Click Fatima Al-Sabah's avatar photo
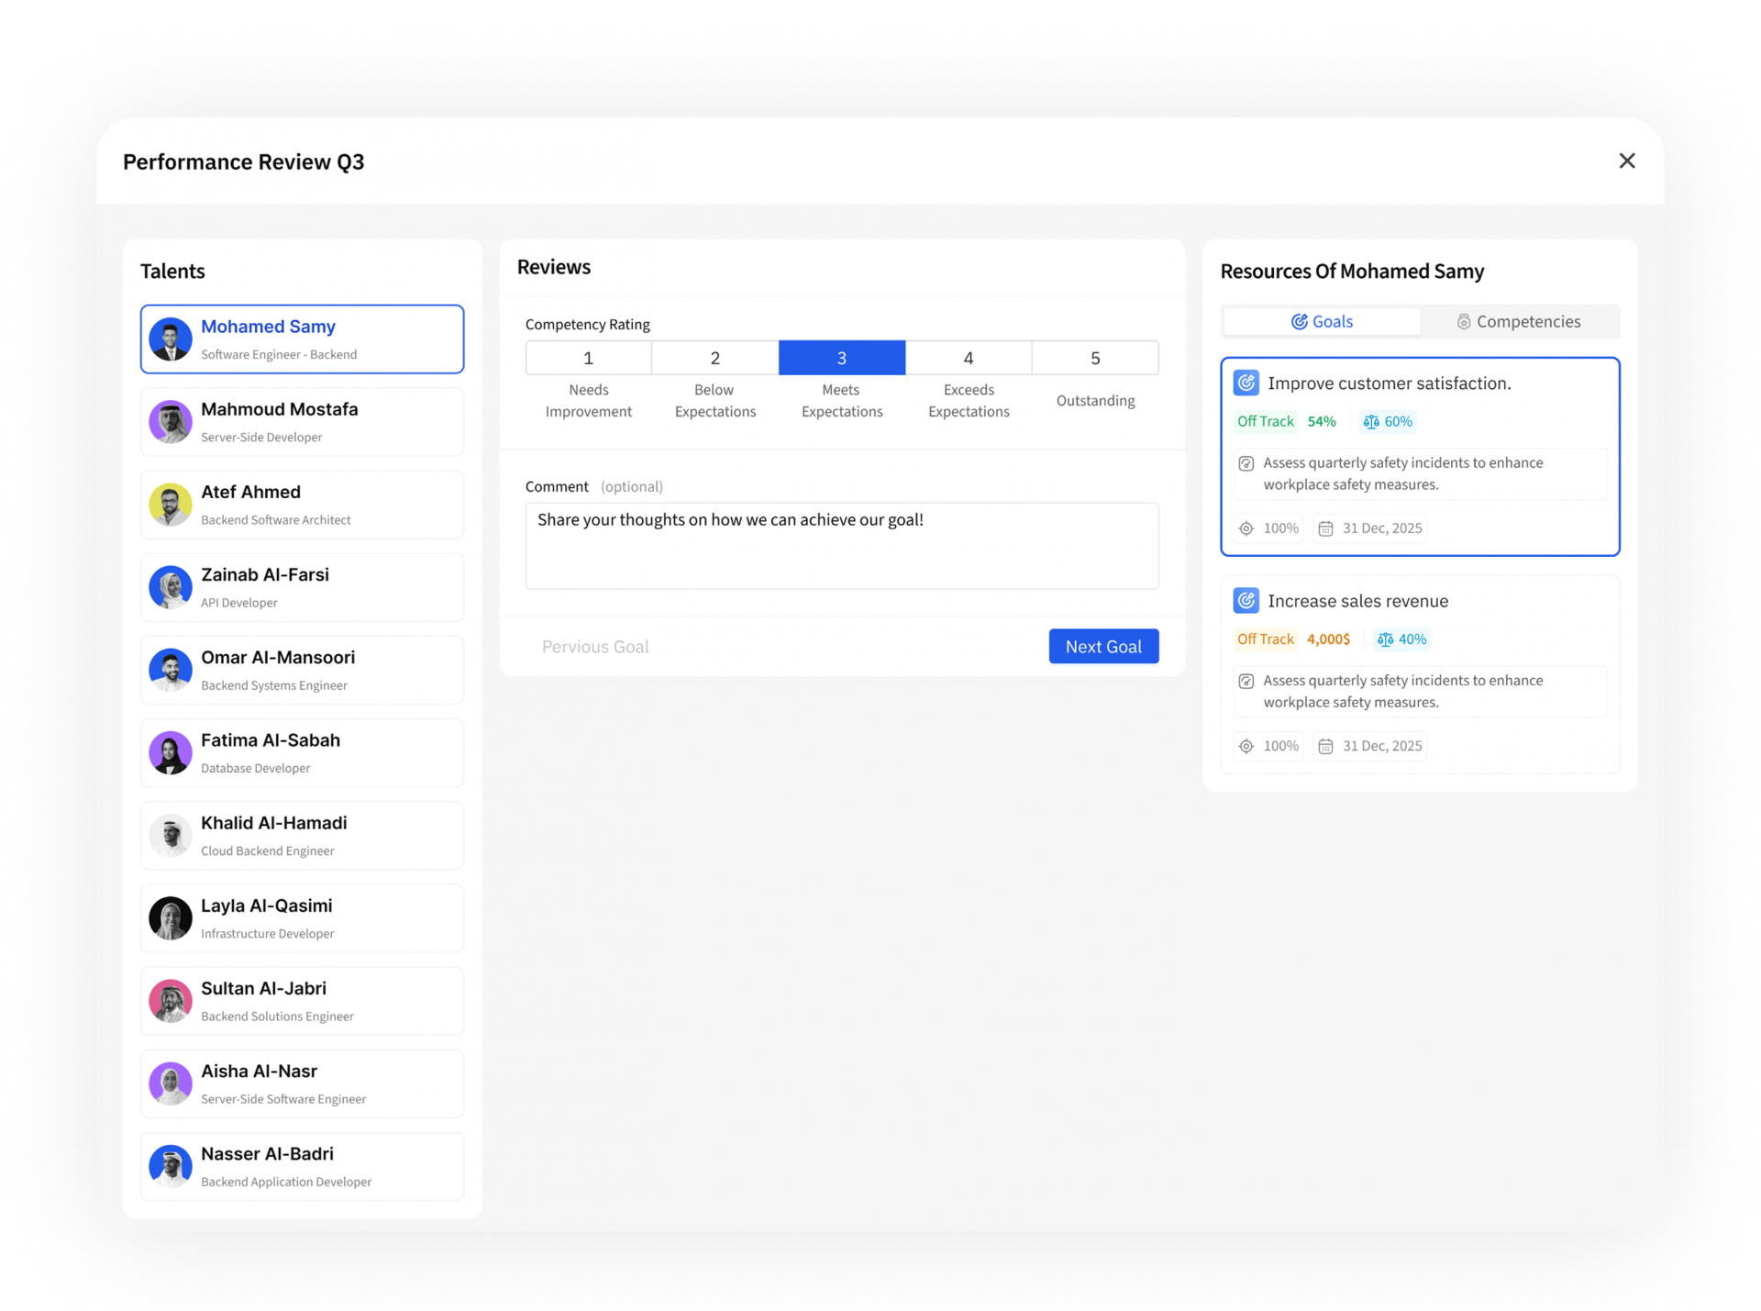This screenshot has height=1311, width=1761. (171, 752)
